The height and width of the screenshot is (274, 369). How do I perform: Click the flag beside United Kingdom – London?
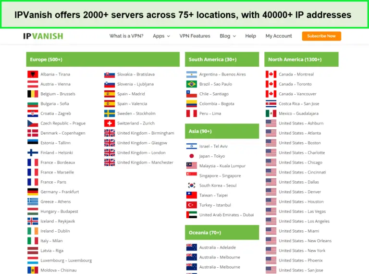click(x=110, y=153)
